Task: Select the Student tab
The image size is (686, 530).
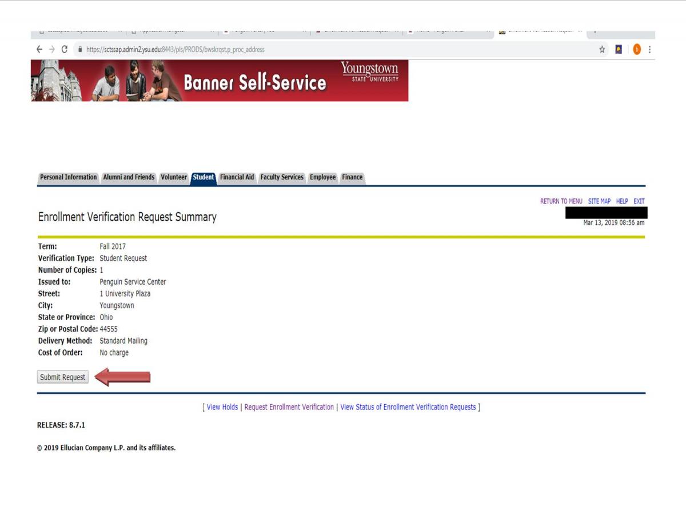Action: [x=204, y=177]
